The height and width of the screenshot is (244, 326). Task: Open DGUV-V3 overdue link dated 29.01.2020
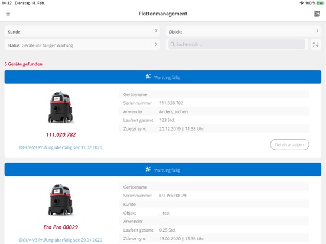(x=61, y=240)
